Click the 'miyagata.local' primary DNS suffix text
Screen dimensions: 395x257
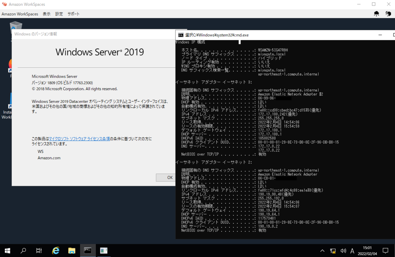pos(272,54)
